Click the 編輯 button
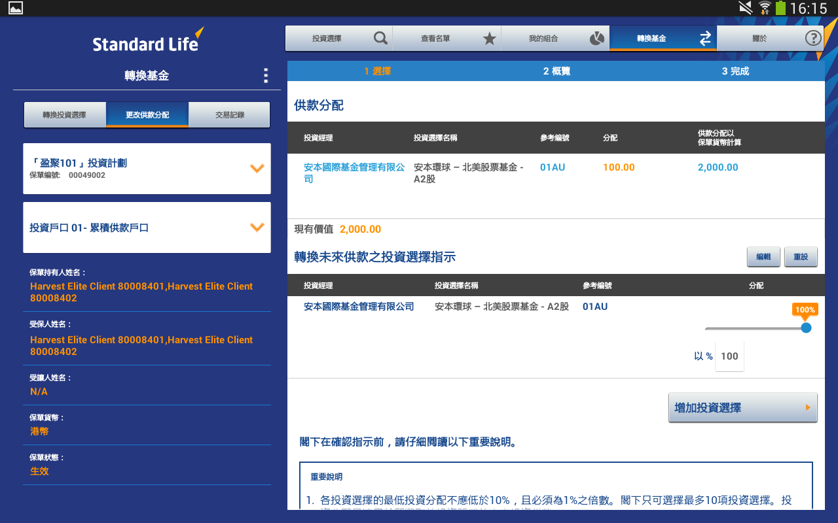 763,257
